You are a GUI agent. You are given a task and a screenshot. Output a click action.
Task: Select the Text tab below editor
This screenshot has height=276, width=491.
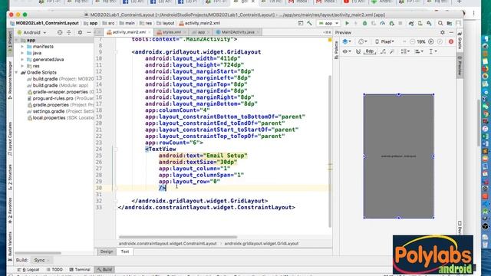pos(125,251)
